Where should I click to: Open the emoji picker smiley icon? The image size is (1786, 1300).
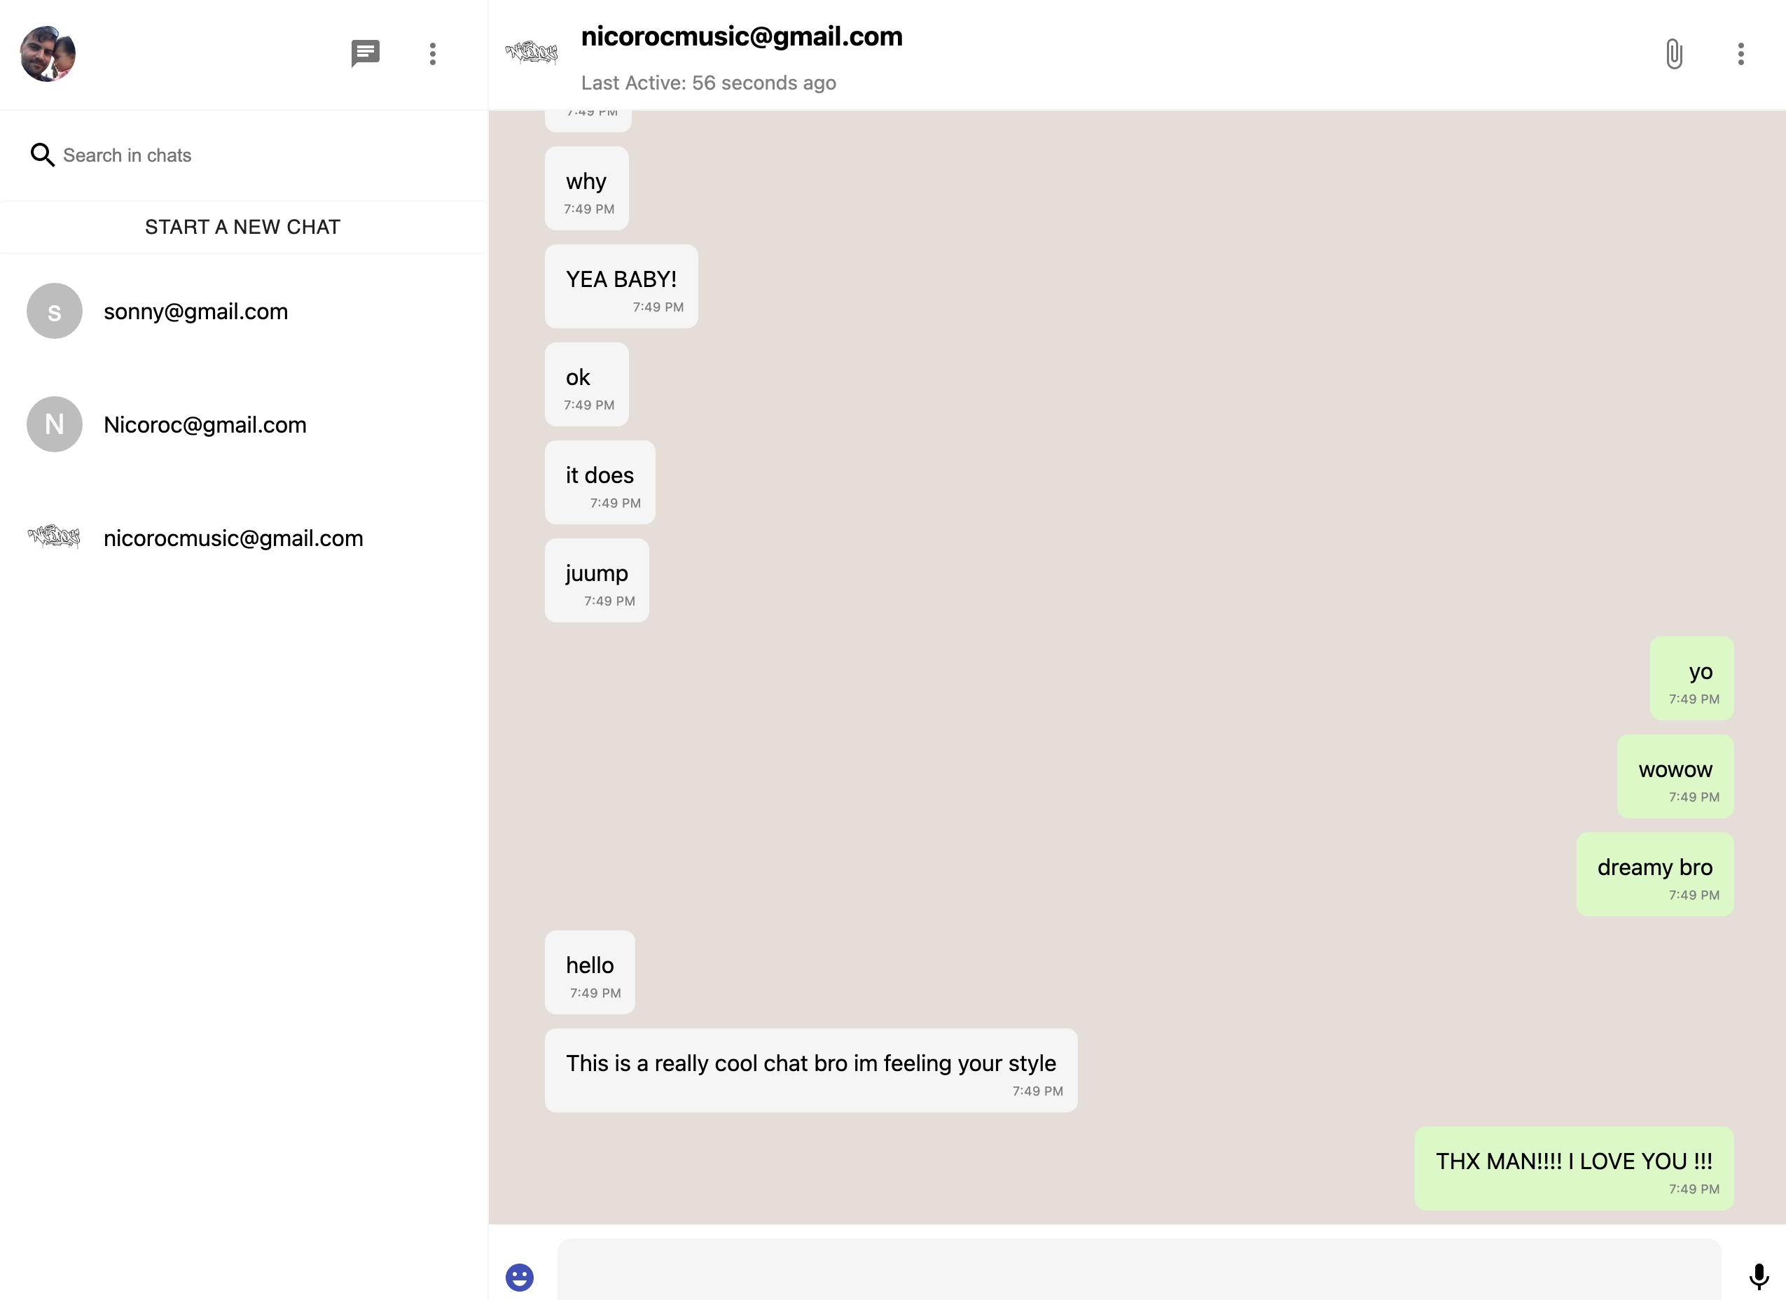click(x=519, y=1276)
